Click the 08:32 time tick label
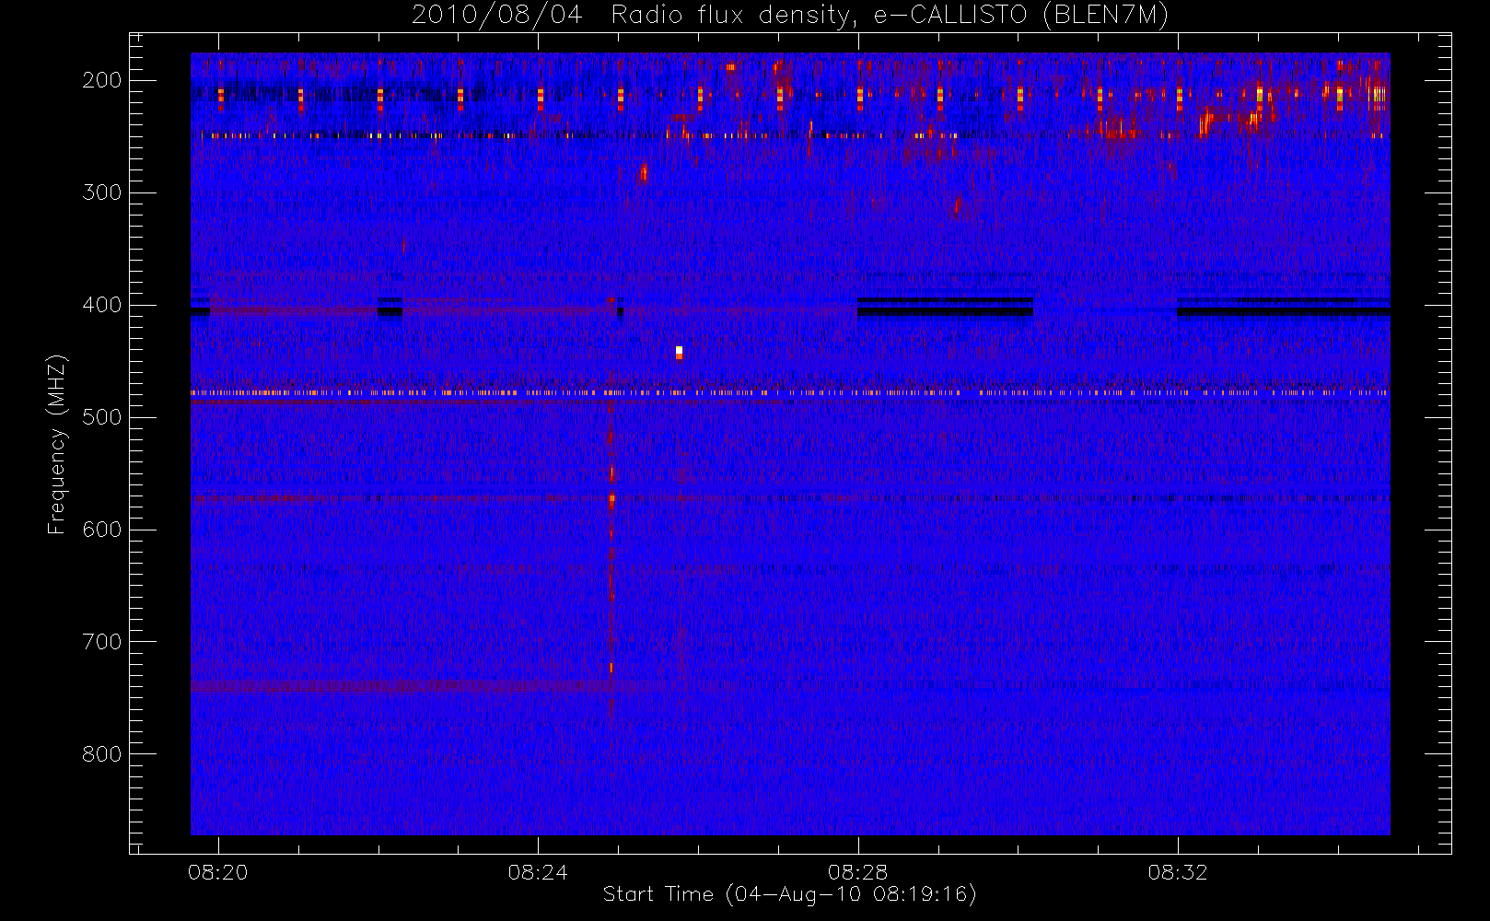The height and width of the screenshot is (921, 1490). pos(1177,872)
